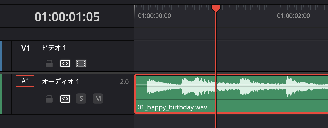The width and height of the screenshot is (328, 128).
Task: Lock the ビデオ 1 video track
Action: [x=49, y=63]
